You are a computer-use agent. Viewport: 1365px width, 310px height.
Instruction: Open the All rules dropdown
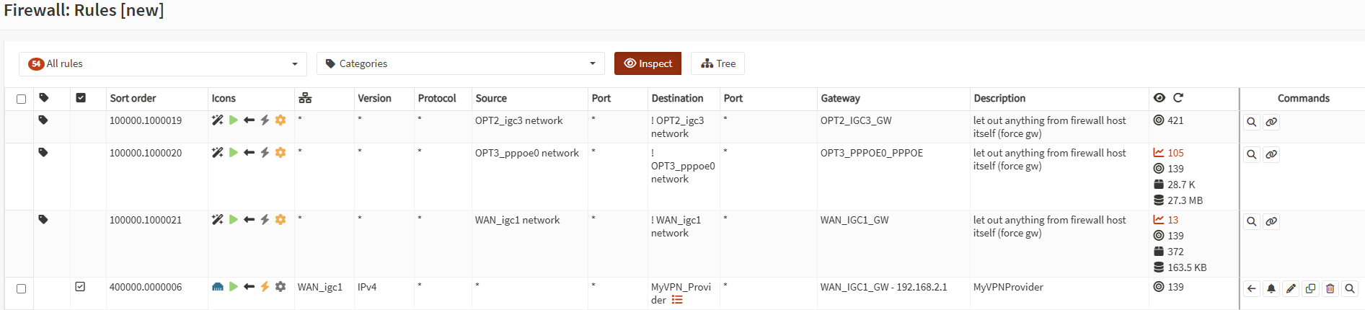coord(163,64)
